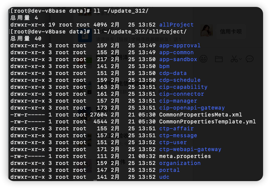This screenshot has width=270, height=188.
Task: Click the 信用卡呗 chat bubble
Action: click(x=231, y=32)
